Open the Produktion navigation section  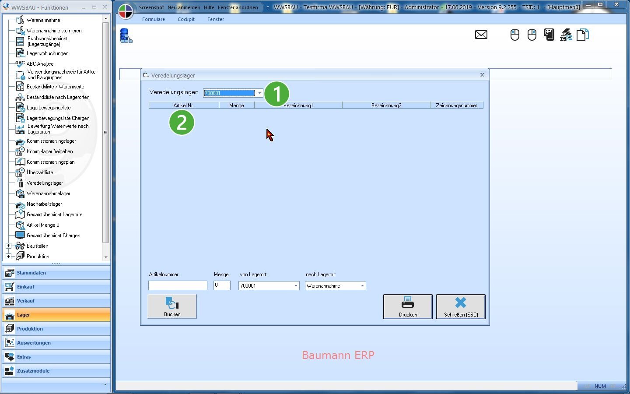click(x=56, y=329)
